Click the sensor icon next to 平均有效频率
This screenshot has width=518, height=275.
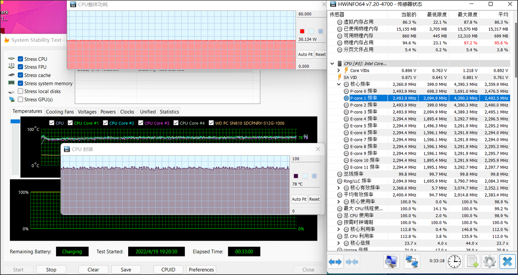coord(340,194)
